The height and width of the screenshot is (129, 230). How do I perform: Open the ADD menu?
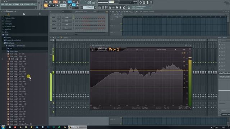click(10, 4)
